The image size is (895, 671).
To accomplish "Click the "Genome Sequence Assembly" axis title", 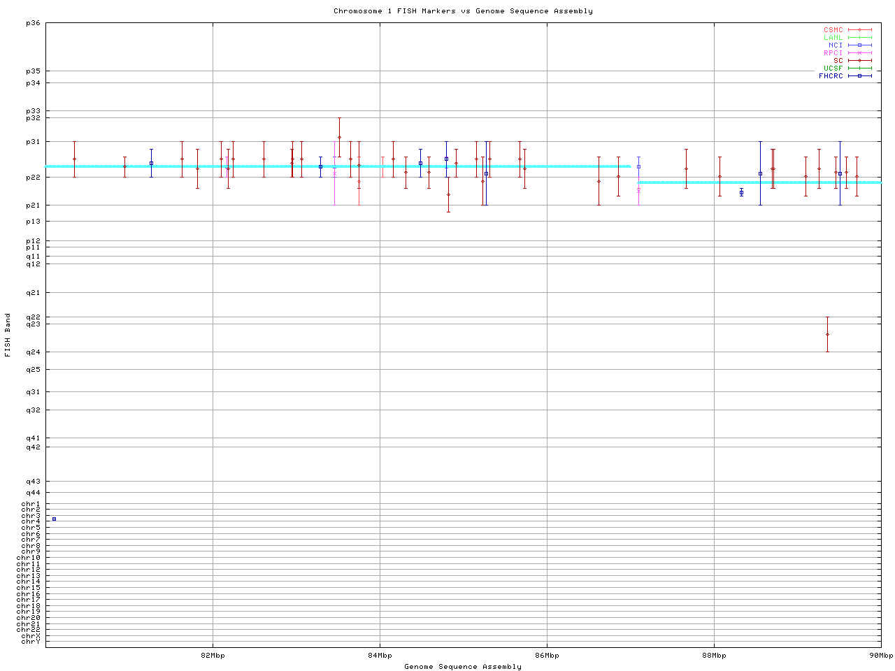I will [463, 667].
